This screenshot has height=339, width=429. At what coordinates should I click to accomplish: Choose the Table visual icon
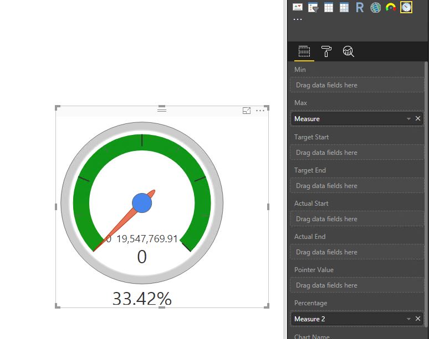(x=329, y=7)
